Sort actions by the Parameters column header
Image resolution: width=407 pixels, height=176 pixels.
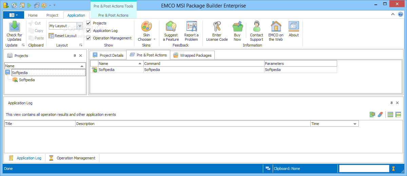tap(301, 64)
